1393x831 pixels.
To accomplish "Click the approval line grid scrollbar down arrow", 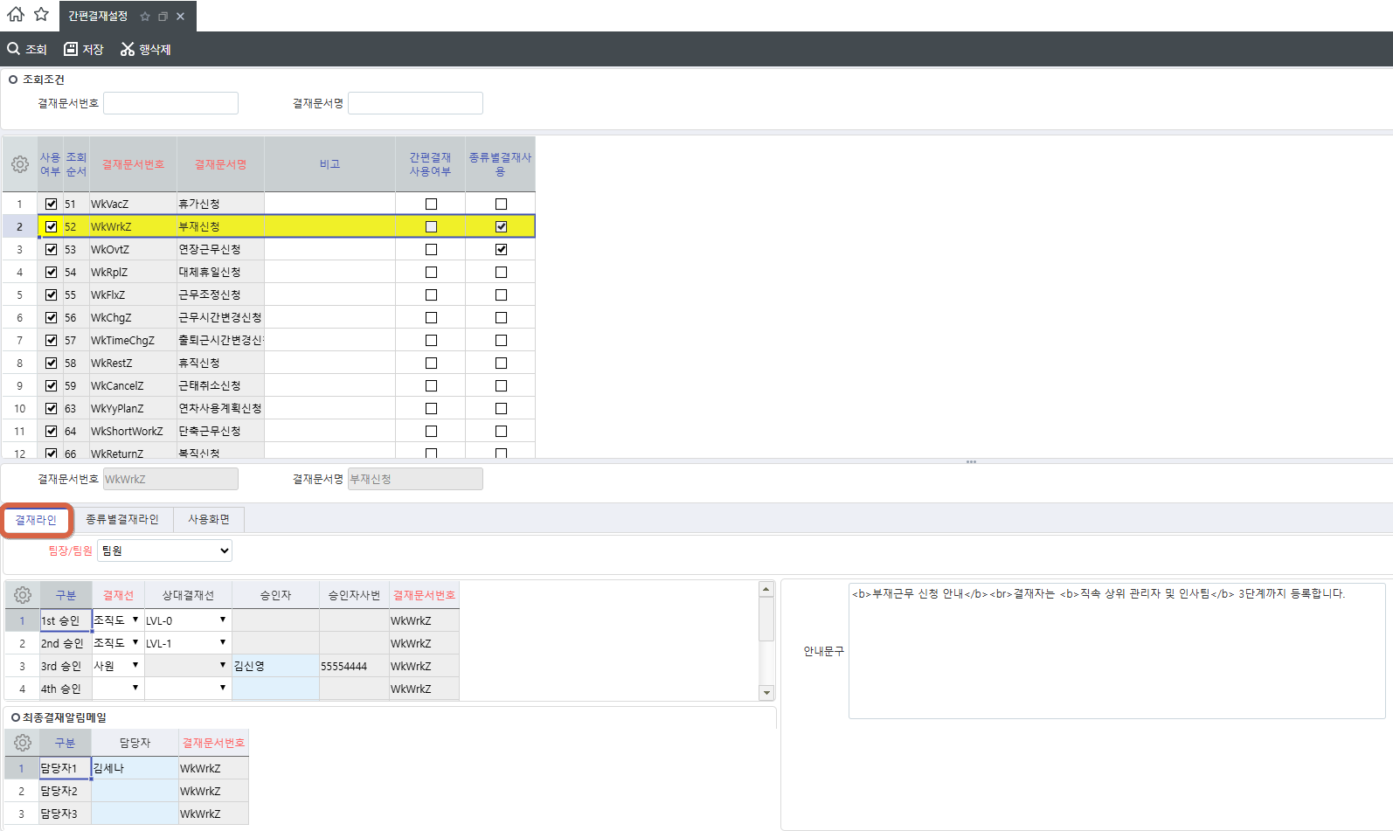I will tap(766, 693).
